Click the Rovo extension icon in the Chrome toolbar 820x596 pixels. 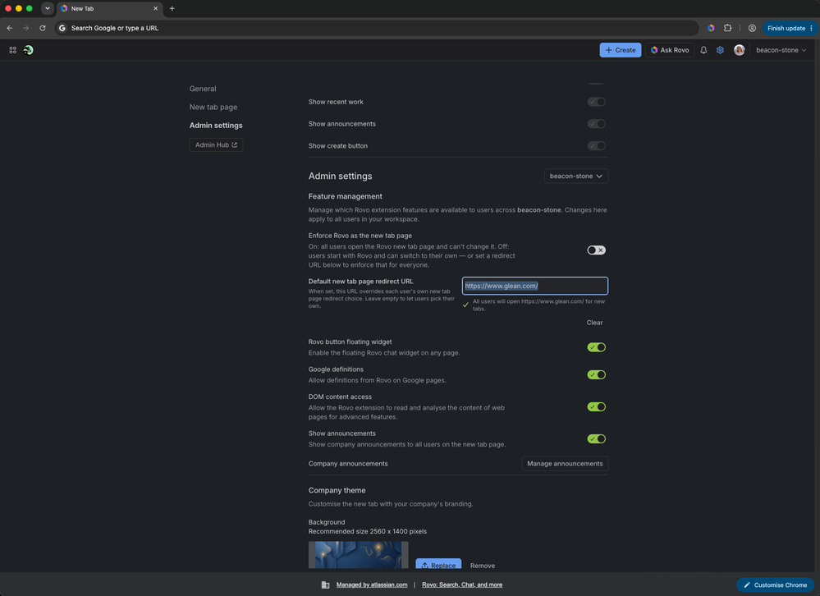(711, 28)
